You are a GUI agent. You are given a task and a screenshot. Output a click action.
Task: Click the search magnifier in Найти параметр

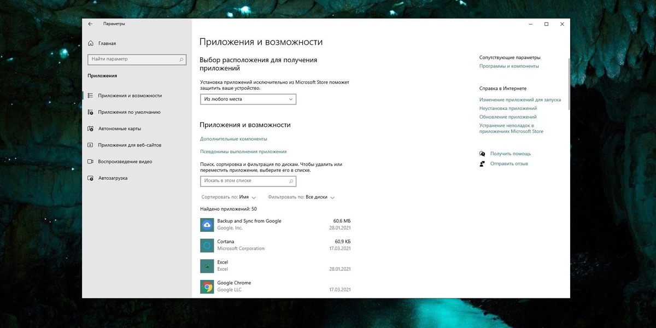point(181,59)
